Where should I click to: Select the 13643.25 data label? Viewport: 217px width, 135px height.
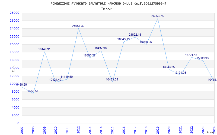coord(168,67)
